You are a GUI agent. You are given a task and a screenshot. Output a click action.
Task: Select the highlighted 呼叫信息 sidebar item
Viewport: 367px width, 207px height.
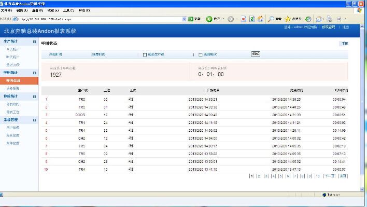coord(19,80)
